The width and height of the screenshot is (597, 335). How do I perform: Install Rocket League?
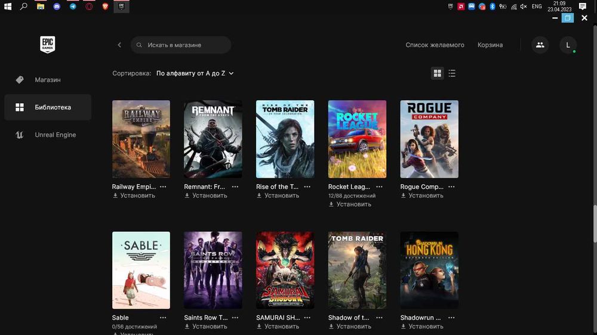(349, 204)
